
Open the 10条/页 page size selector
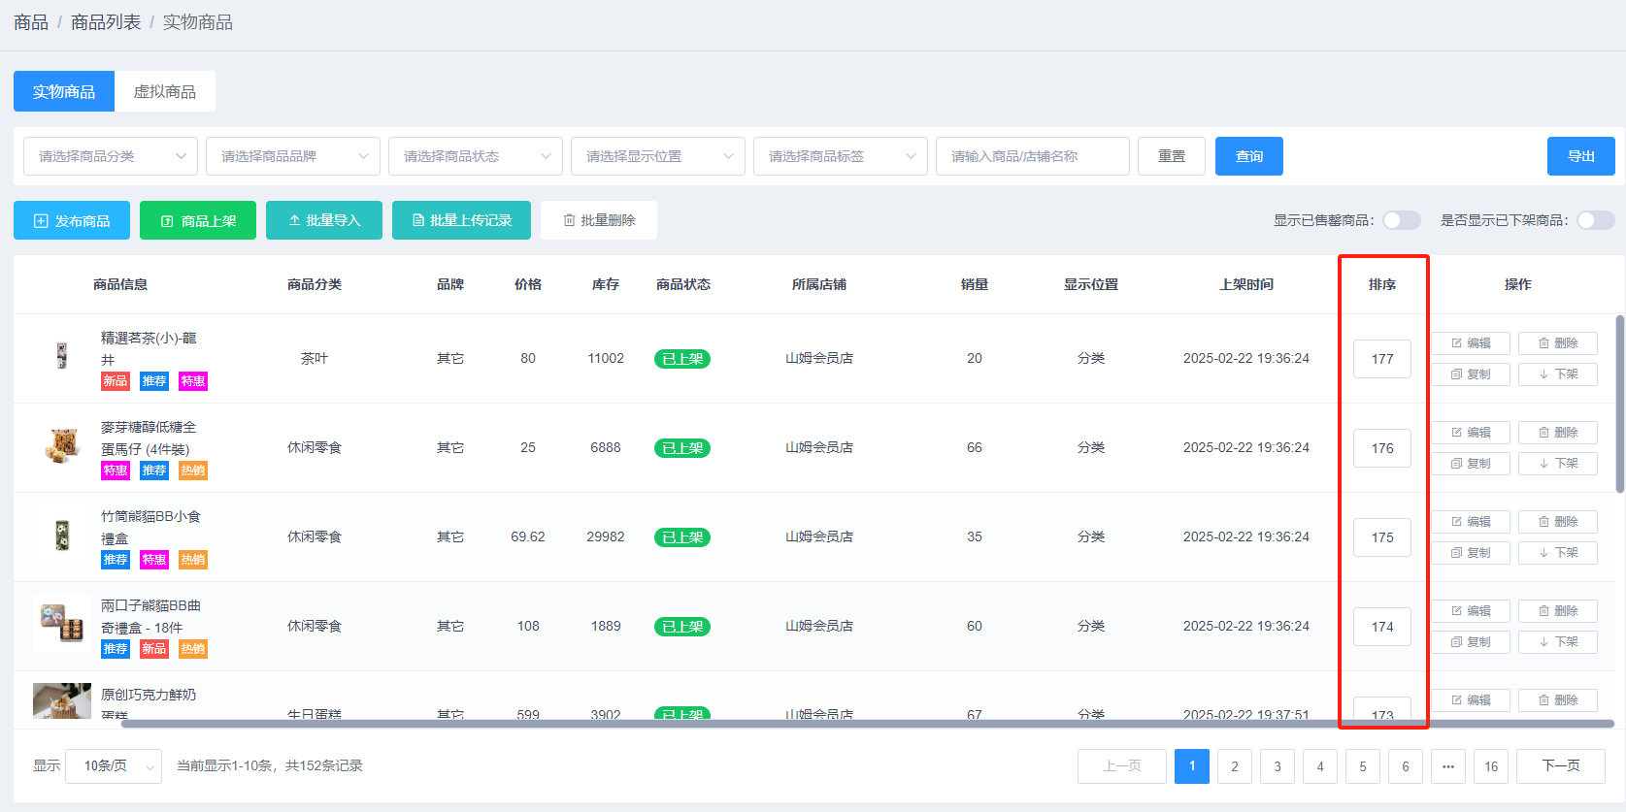click(x=114, y=766)
